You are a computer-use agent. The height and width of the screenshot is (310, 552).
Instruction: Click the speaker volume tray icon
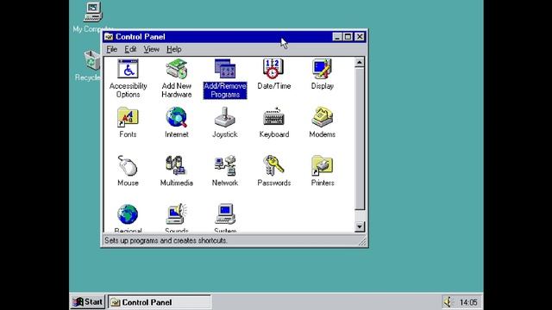coord(448,301)
